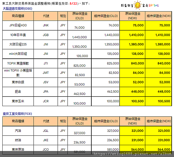Viewport: 174px width, 157px height.
Task: Select the mini大阪日經 product cell
Action: (18, 54)
